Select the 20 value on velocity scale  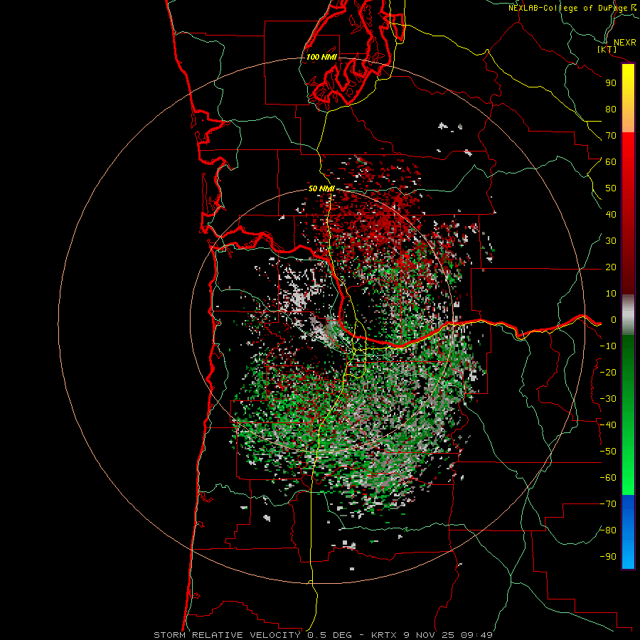coord(611,267)
